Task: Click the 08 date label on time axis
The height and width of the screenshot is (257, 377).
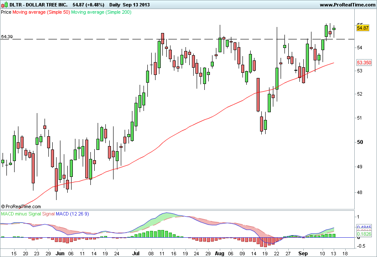Action: [151, 254]
